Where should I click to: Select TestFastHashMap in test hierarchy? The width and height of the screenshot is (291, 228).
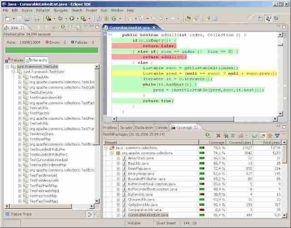[44, 186]
